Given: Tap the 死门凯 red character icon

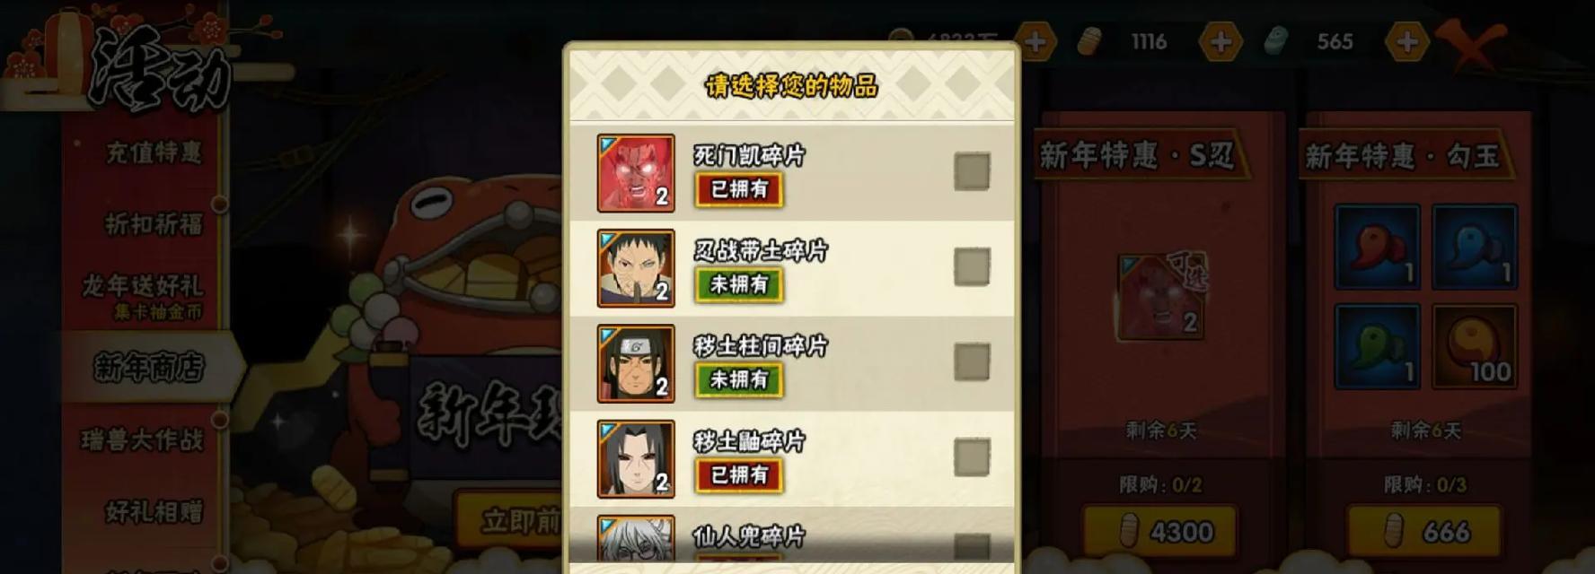Looking at the screenshot, I should [x=636, y=173].
